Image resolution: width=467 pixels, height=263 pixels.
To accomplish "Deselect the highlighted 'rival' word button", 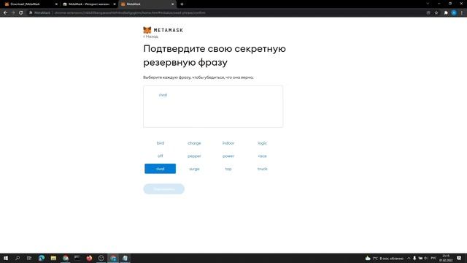I will 161,169.
